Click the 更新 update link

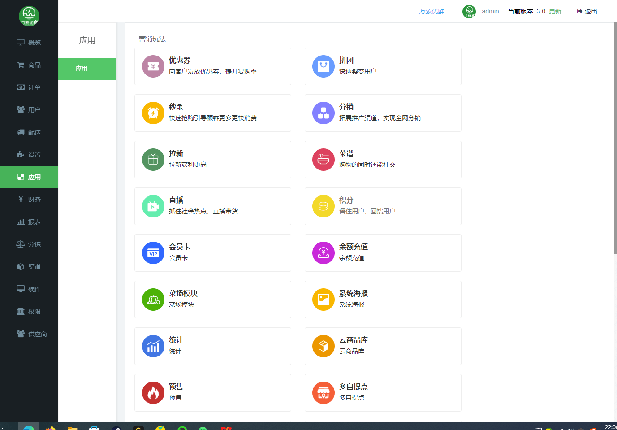click(x=555, y=11)
